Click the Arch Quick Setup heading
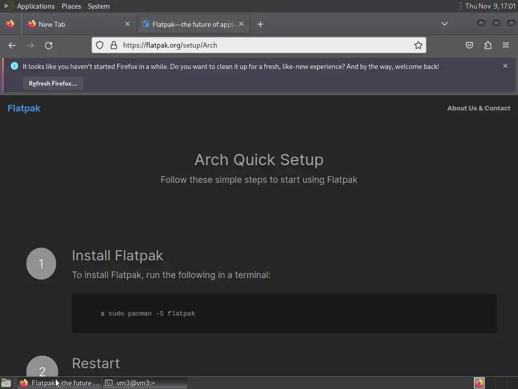Image resolution: width=518 pixels, height=389 pixels. 259,160
